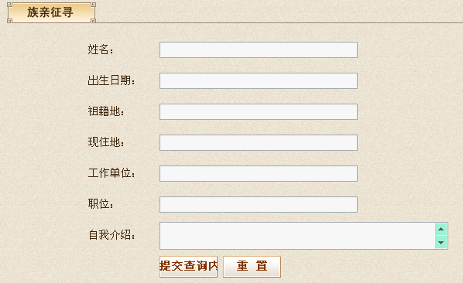This screenshot has width=463, height=283.
Task: Click inside the 自我介绍 text area
Action: pyautogui.click(x=297, y=236)
